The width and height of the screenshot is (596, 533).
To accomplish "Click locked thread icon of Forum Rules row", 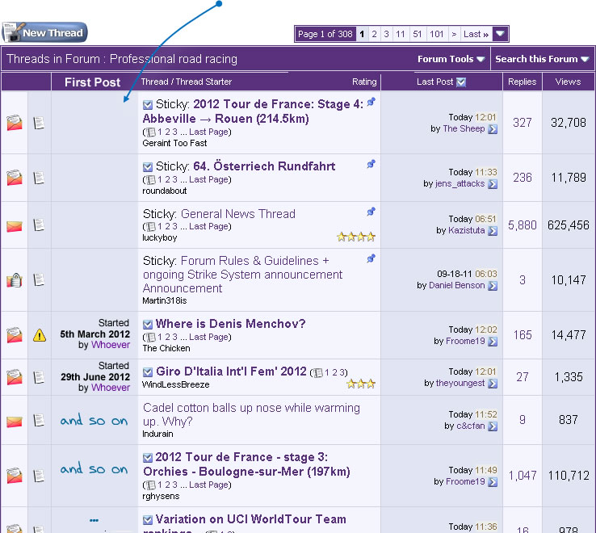I will (15, 280).
